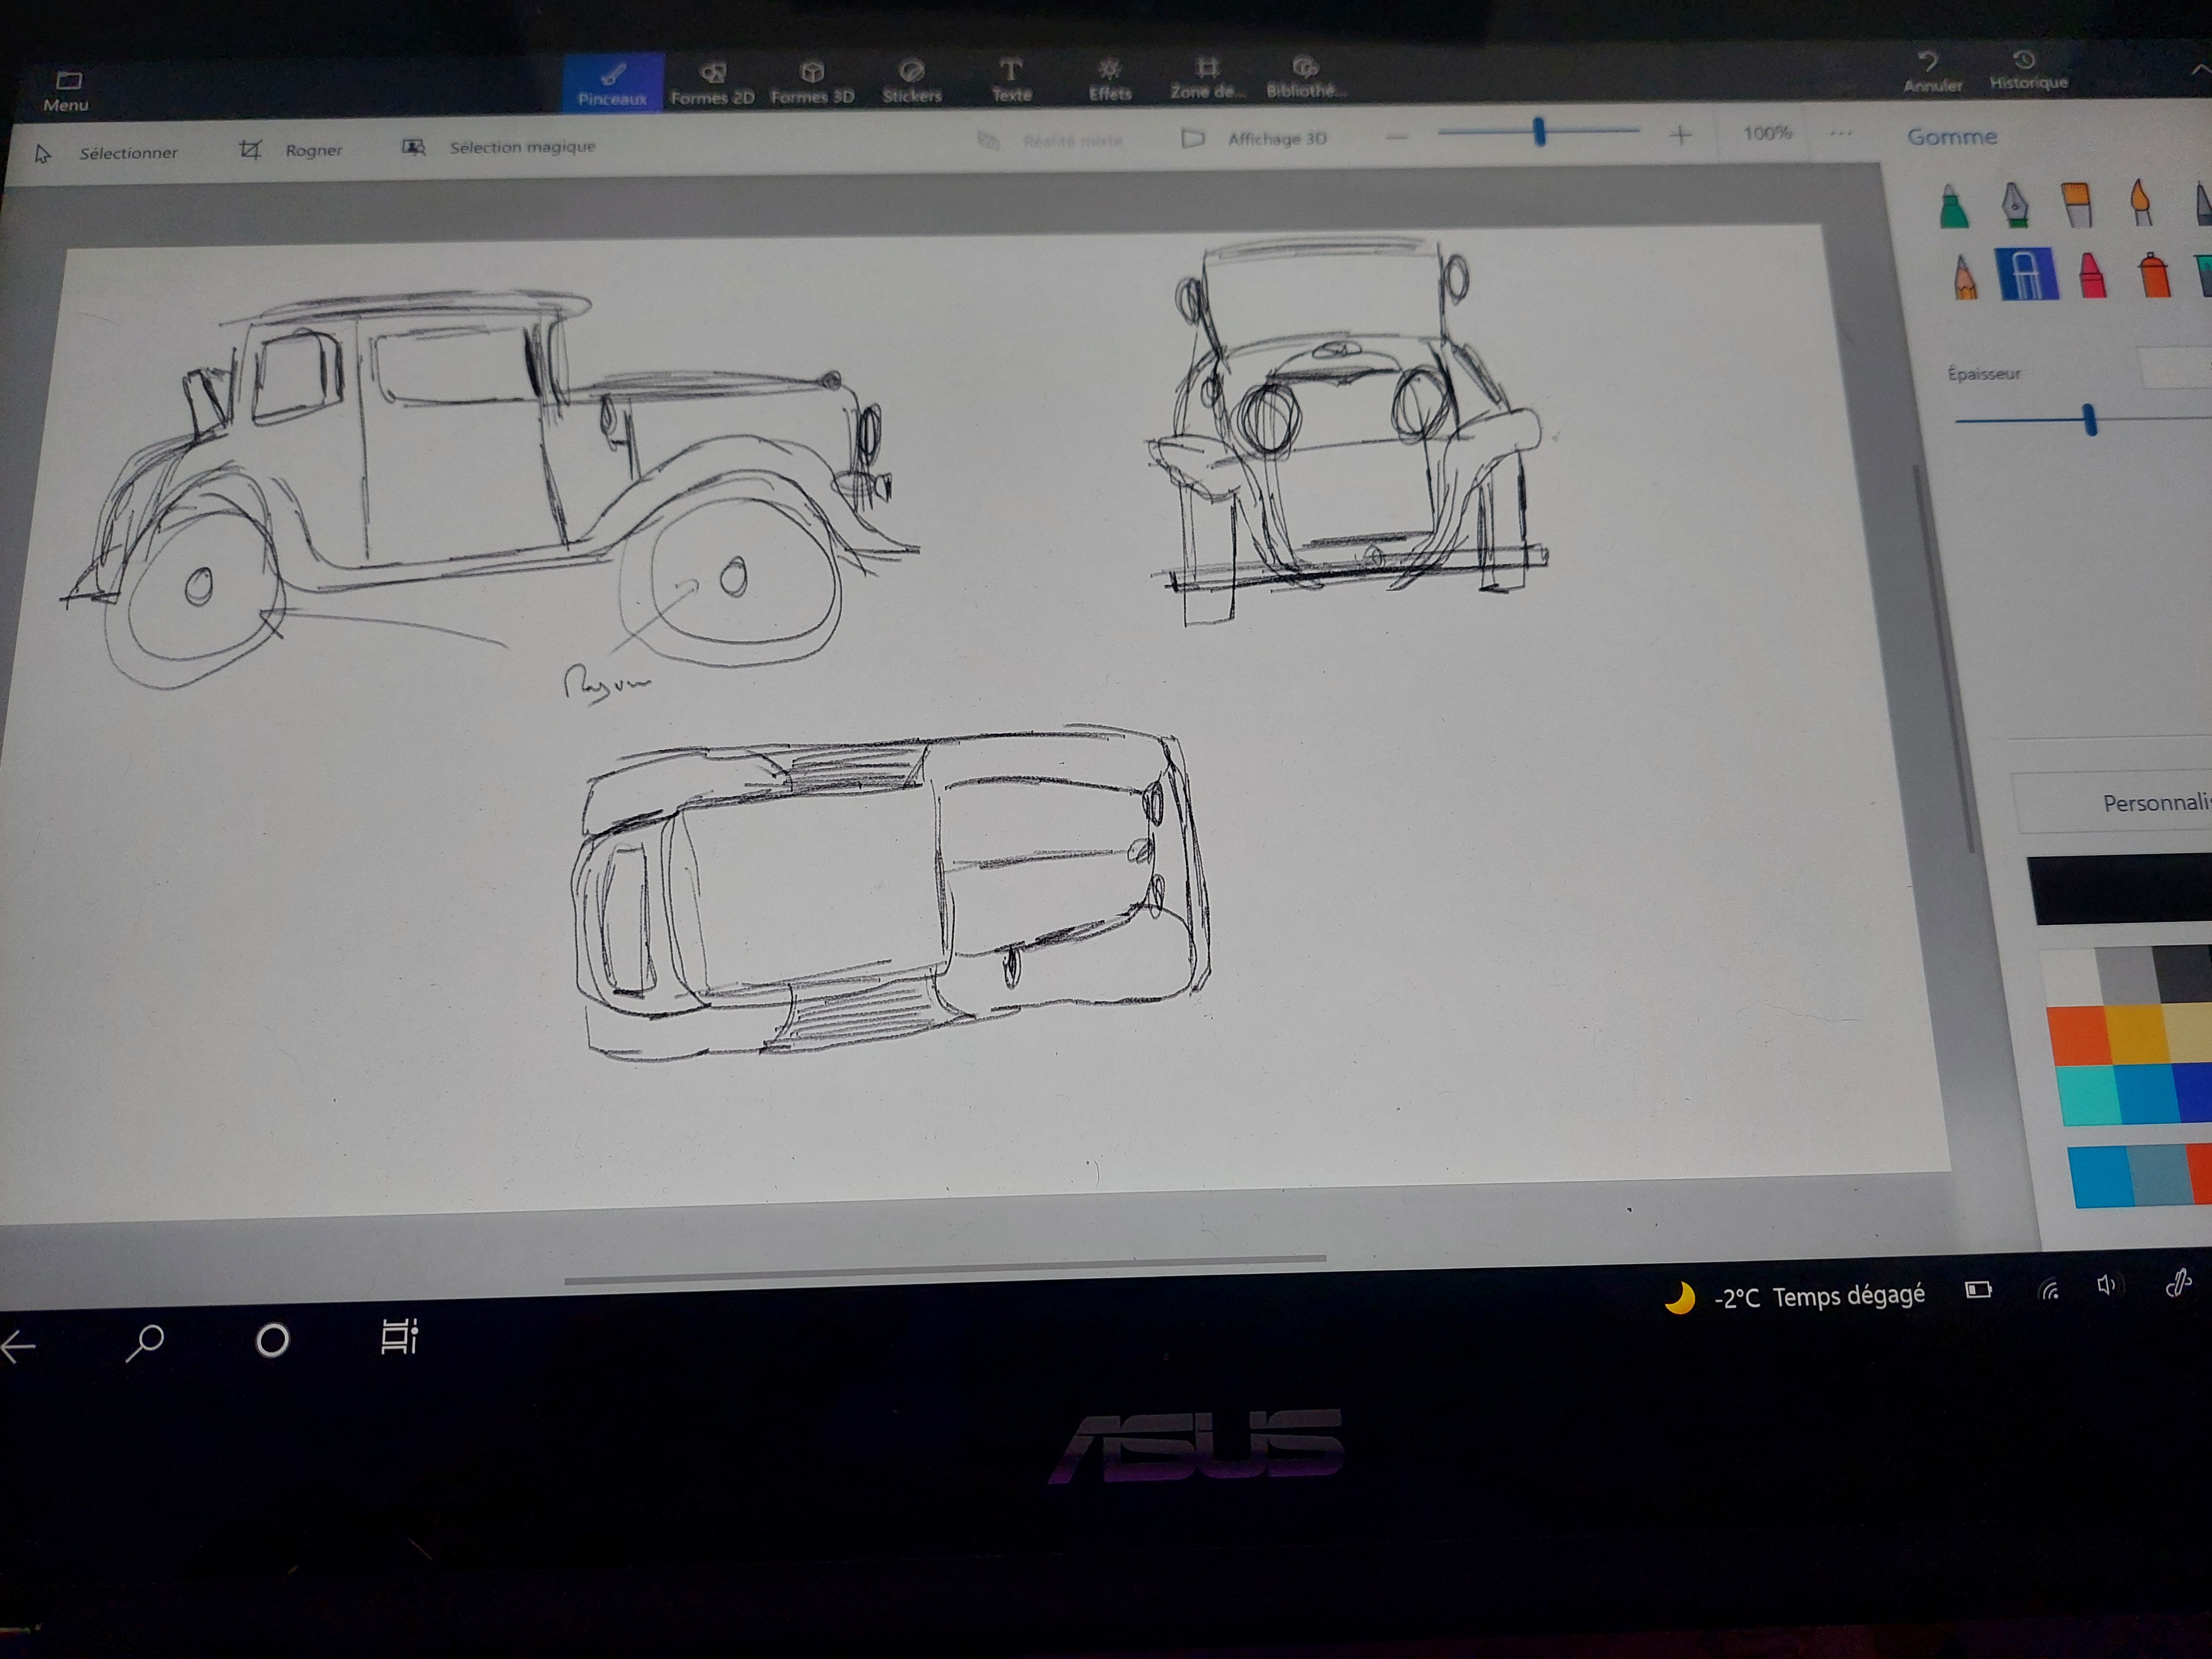Image resolution: width=2212 pixels, height=1659 pixels.
Task: Click the zoom plus button
Action: [1681, 135]
